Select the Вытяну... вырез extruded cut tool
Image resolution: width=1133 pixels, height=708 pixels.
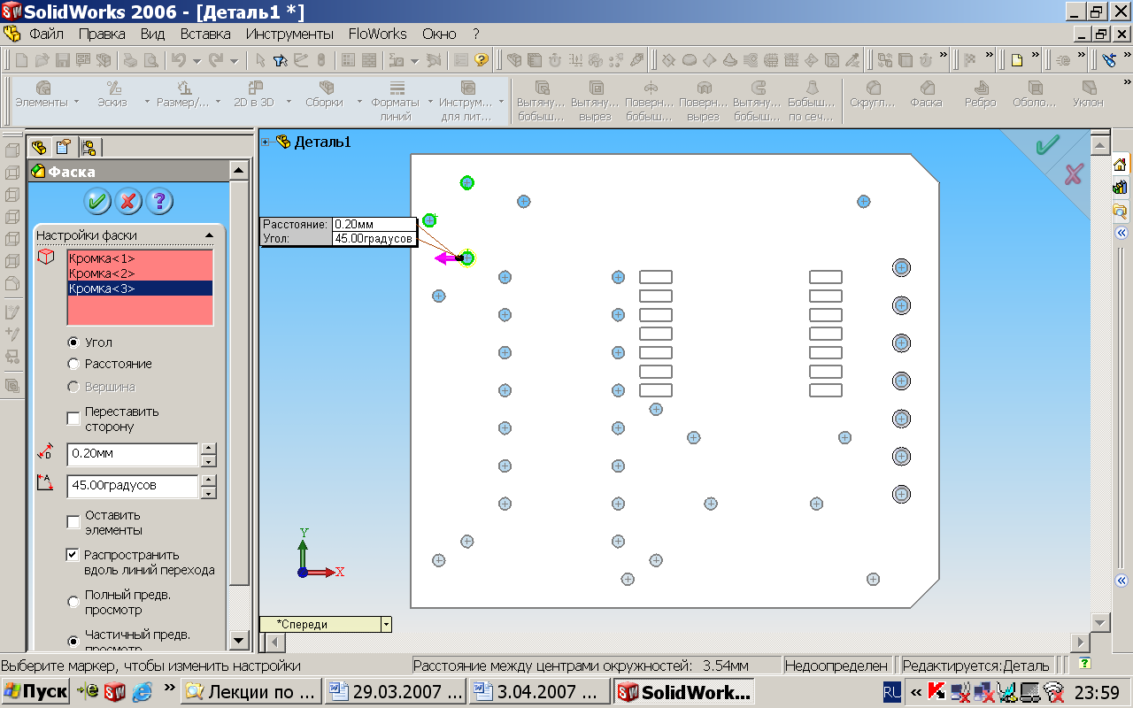pos(596,101)
